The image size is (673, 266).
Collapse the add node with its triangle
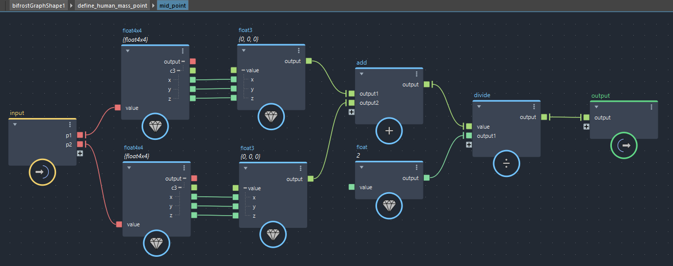pos(361,74)
